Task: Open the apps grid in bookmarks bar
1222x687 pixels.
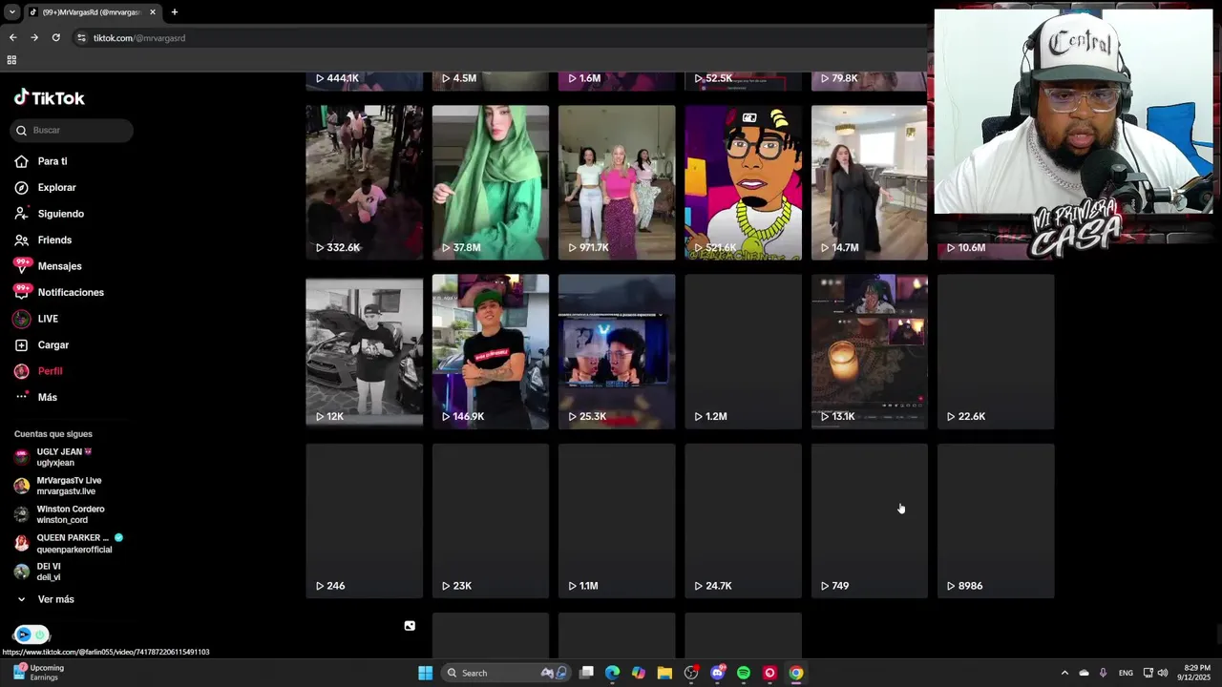Action: [11, 60]
